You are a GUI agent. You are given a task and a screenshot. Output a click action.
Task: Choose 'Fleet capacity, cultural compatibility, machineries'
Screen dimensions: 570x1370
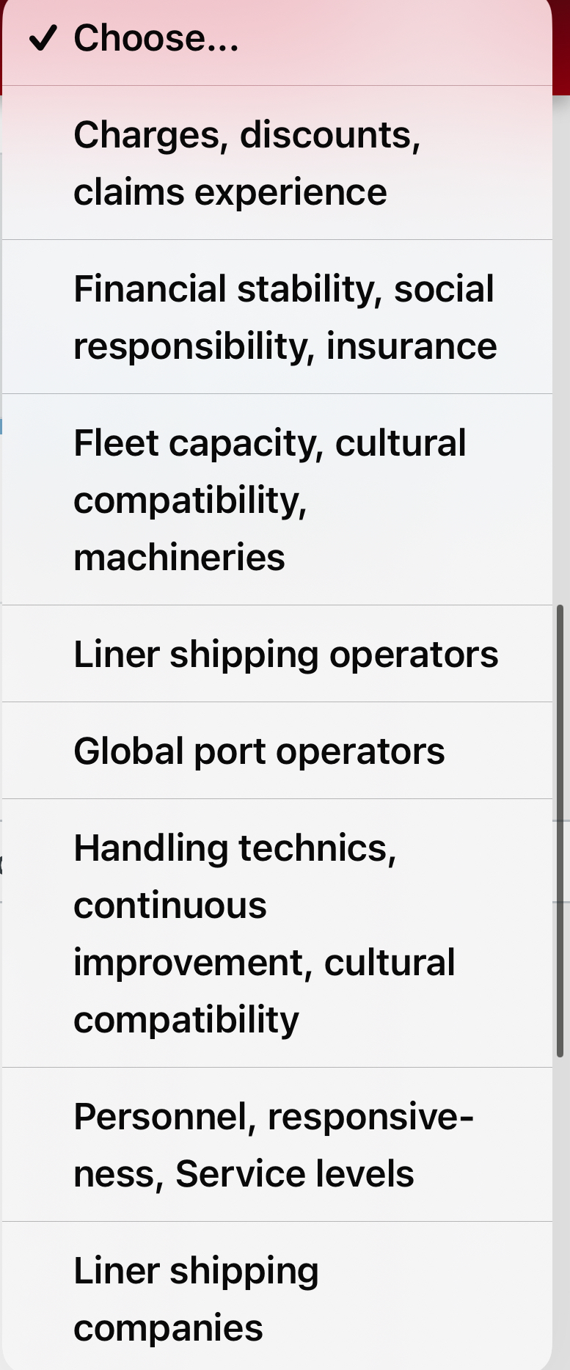[277, 500]
